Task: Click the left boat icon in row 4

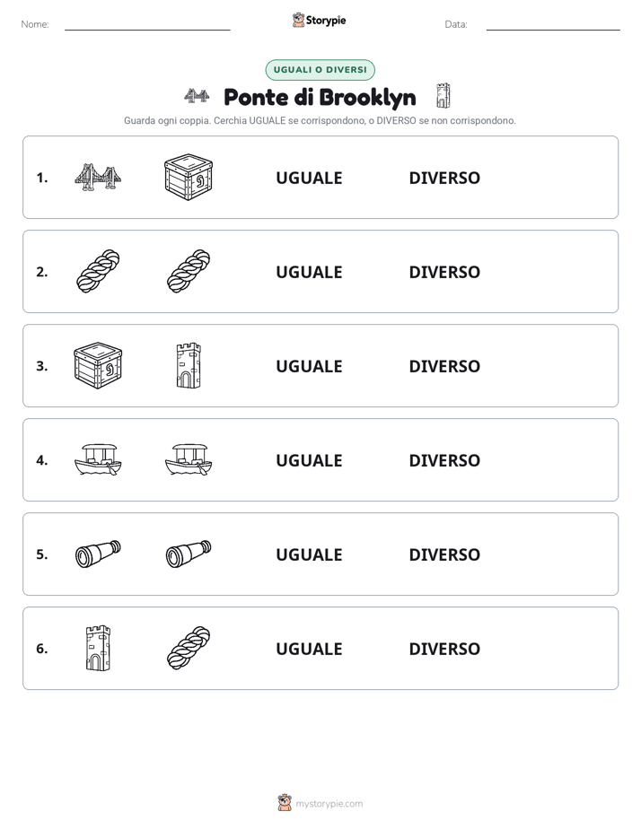Action: pos(98,459)
